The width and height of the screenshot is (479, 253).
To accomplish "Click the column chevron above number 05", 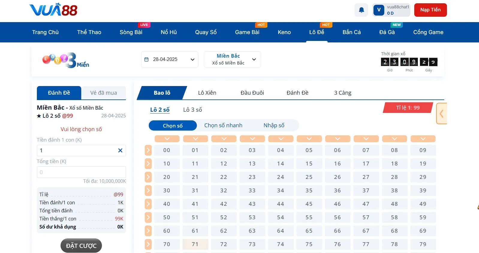I will point(309,139).
